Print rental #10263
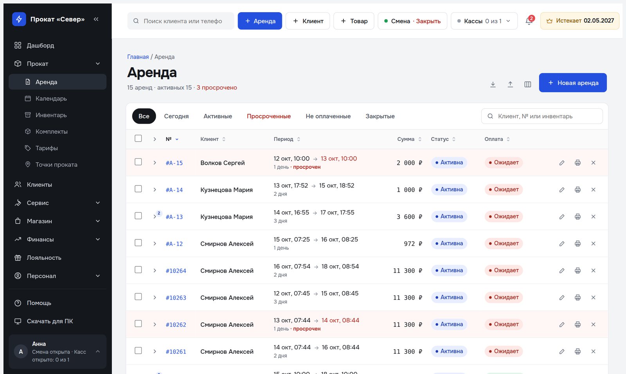This screenshot has height=374, width=626. click(577, 298)
